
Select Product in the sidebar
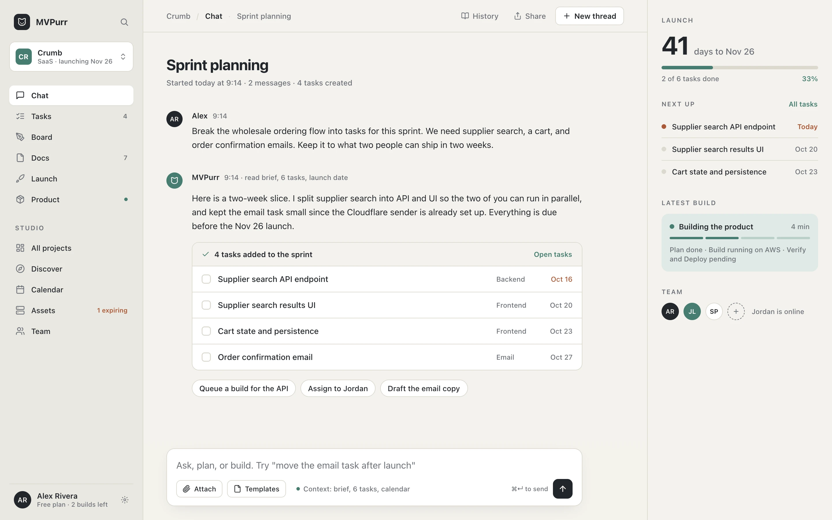click(x=71, y=199)
